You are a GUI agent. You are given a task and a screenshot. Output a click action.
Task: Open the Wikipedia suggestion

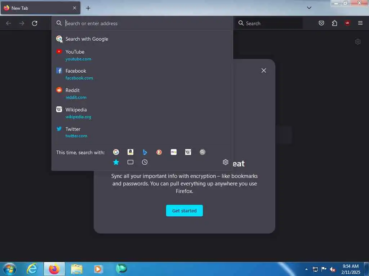coord(142,113)
